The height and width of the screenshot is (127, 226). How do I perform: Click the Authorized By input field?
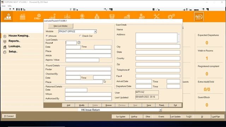[x=88, y=99]
